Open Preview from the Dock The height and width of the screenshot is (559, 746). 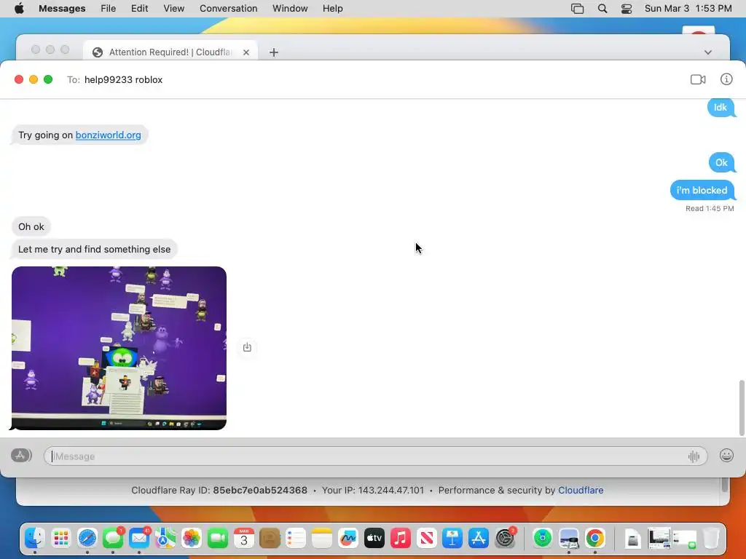[x=568, y=538]
